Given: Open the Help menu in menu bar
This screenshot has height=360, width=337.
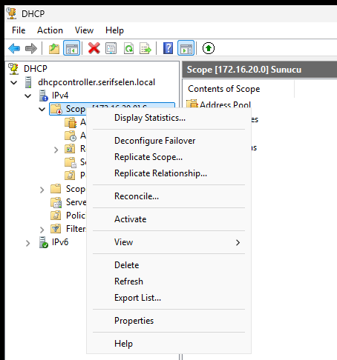Looking at the screenshot, I should (114, 30).
